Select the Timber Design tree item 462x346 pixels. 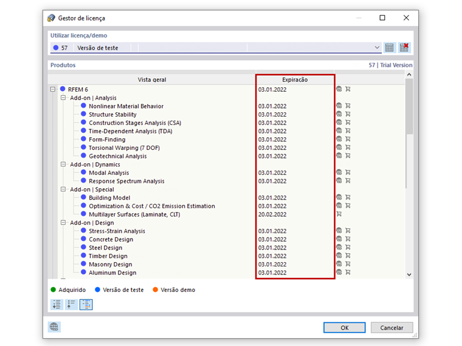[x=108, y=256]
